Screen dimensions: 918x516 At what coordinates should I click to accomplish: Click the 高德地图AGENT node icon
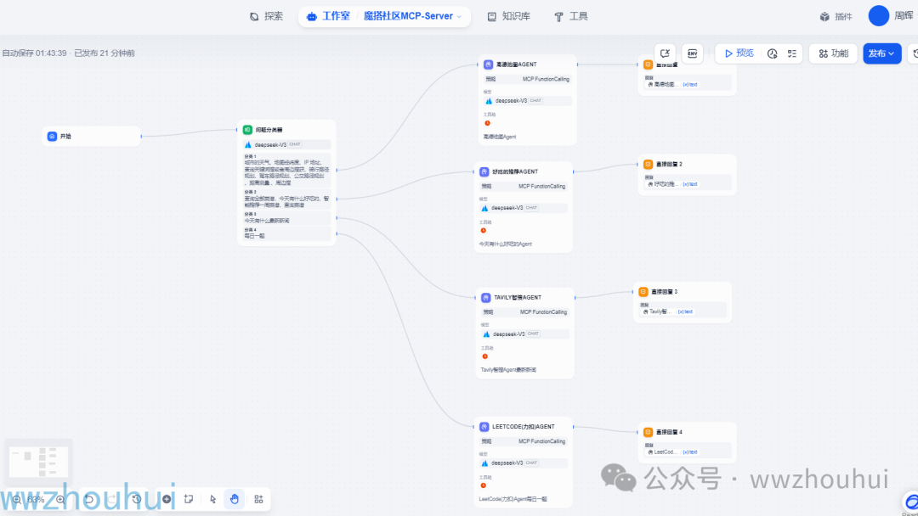click(488, 64)
